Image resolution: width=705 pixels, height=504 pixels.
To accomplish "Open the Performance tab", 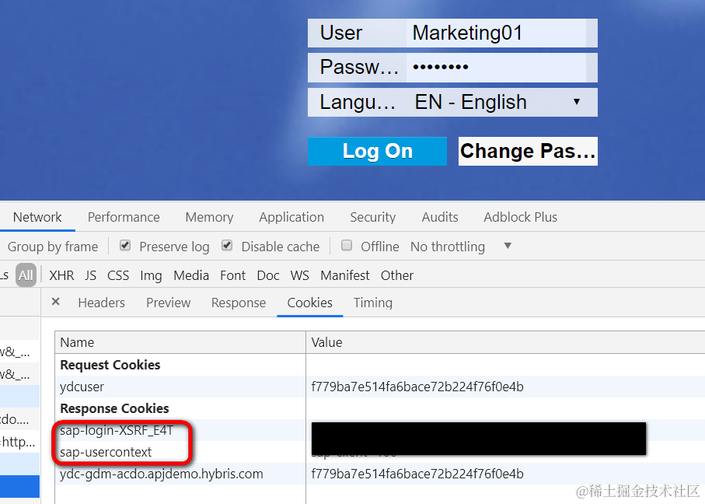I will [x=124, y=217].
